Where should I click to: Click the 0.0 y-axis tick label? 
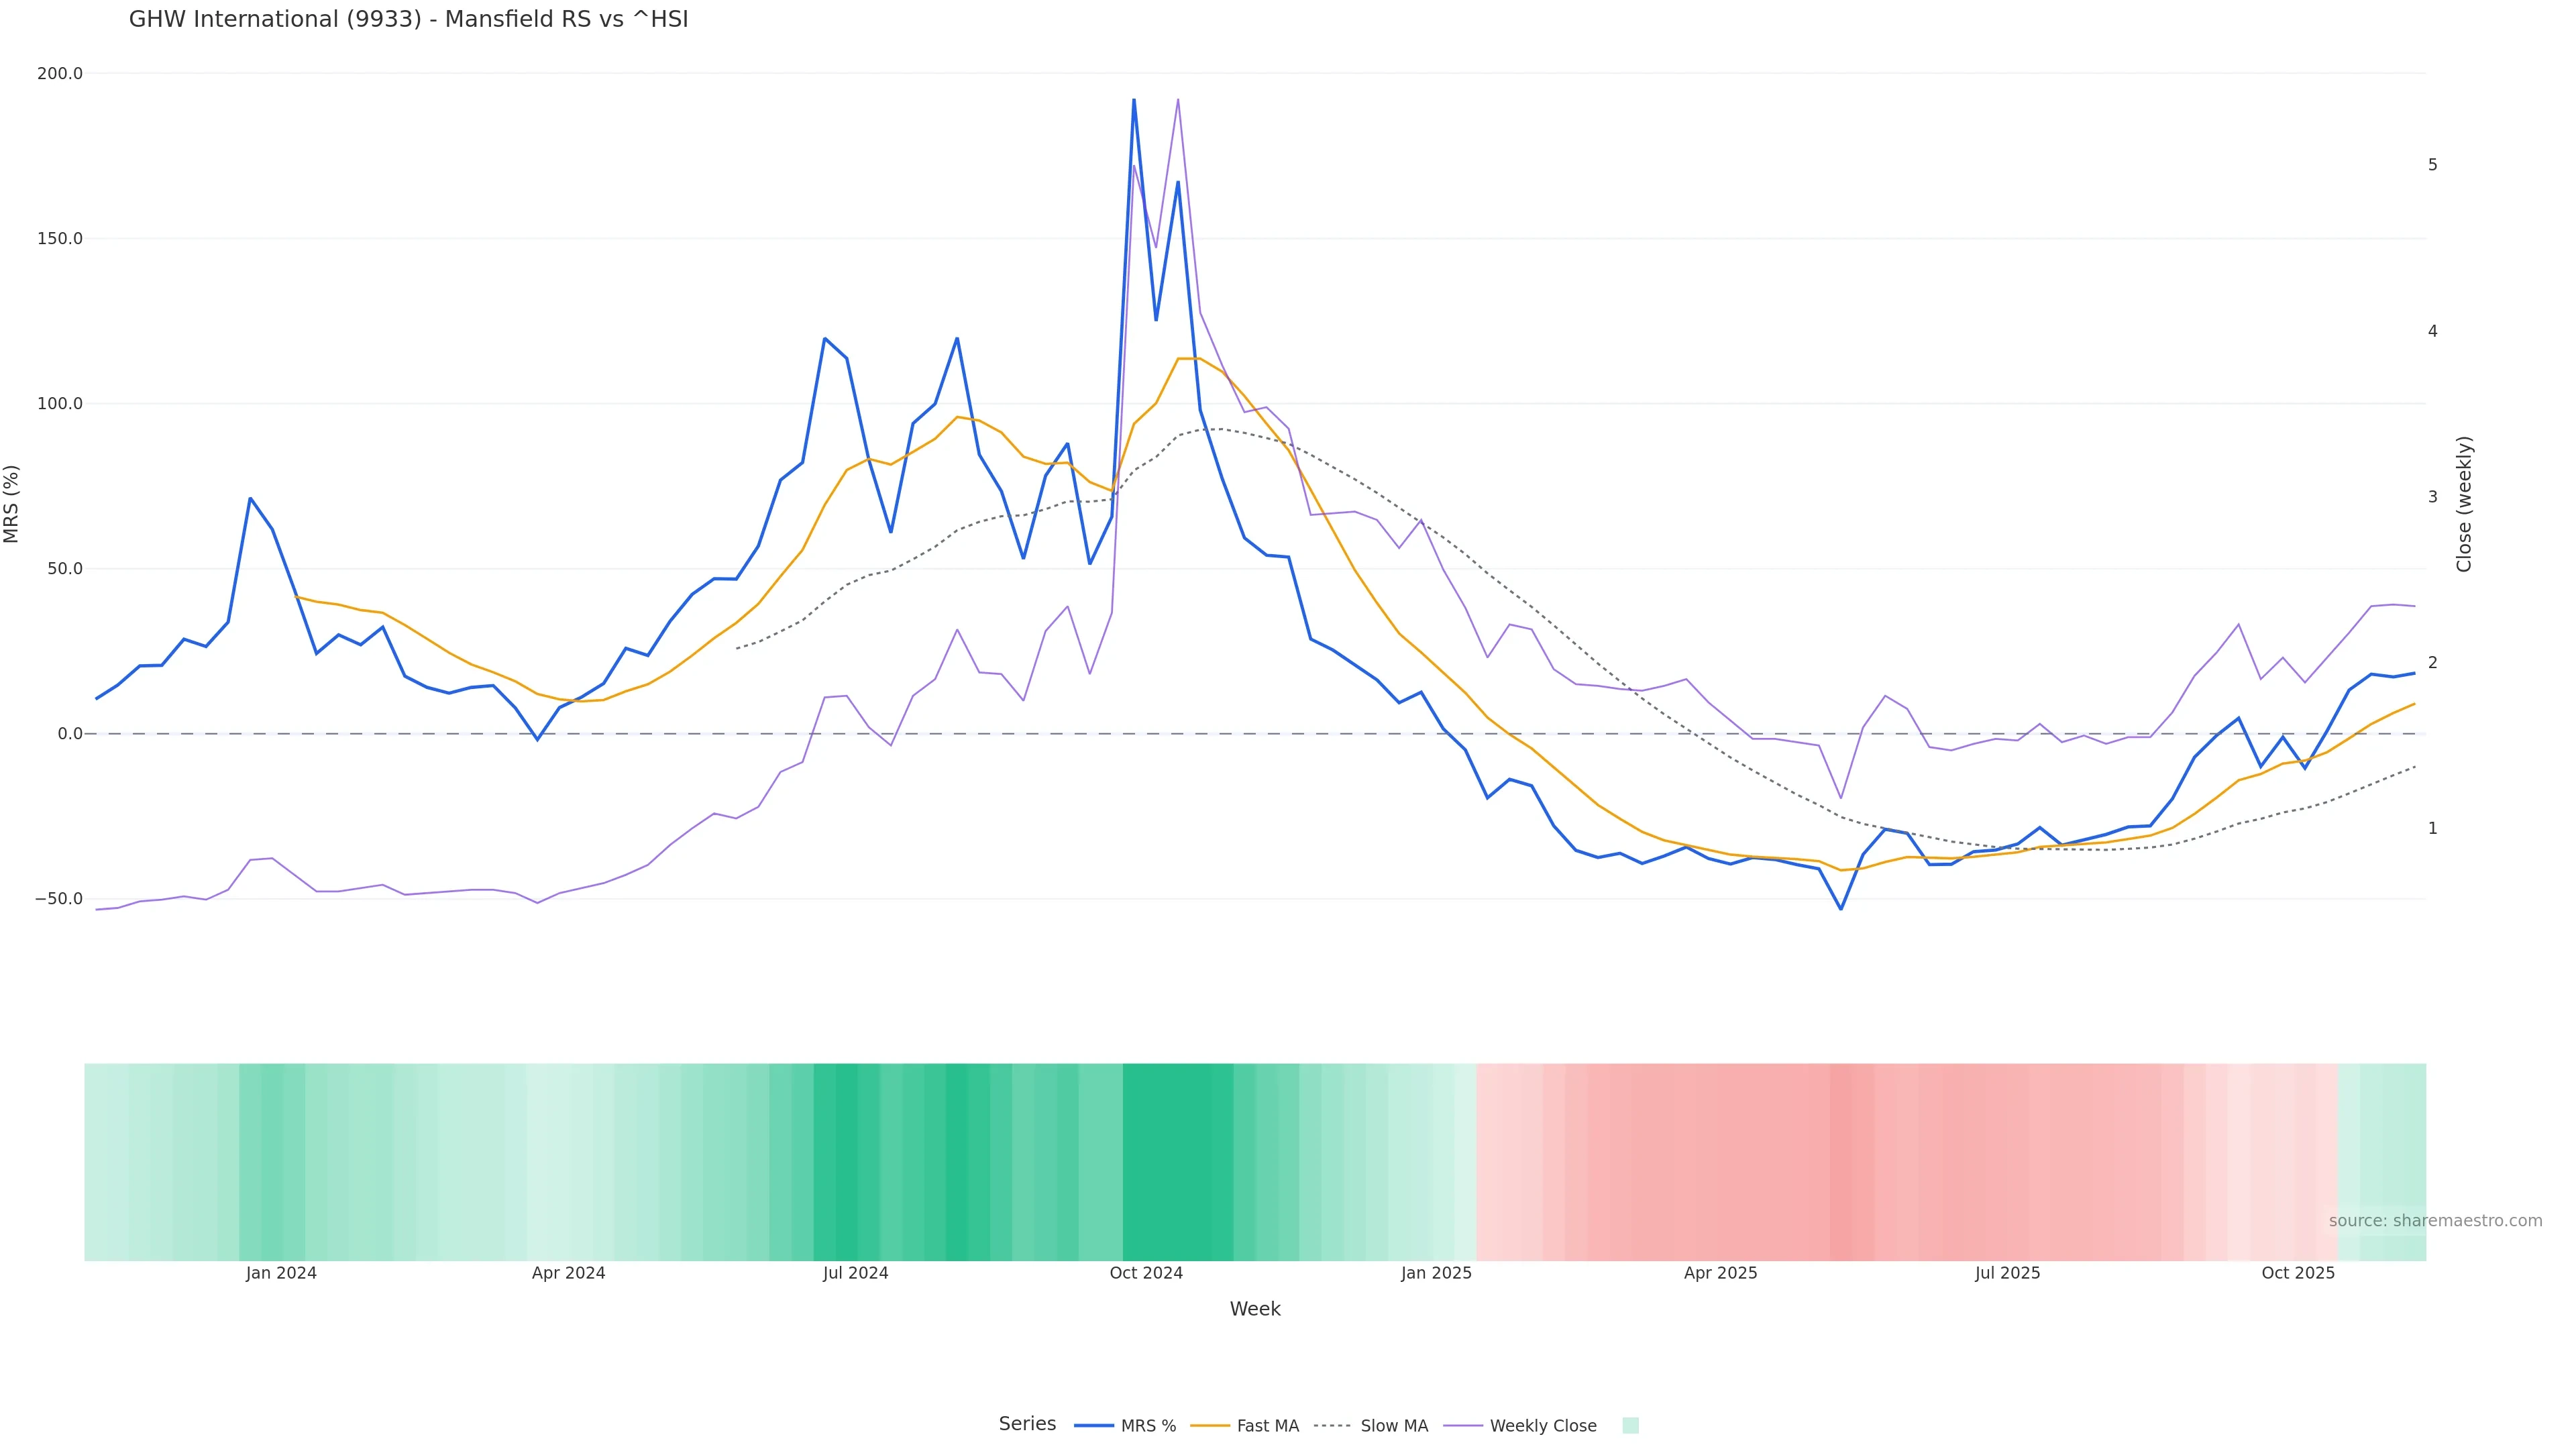click(70, 734)
